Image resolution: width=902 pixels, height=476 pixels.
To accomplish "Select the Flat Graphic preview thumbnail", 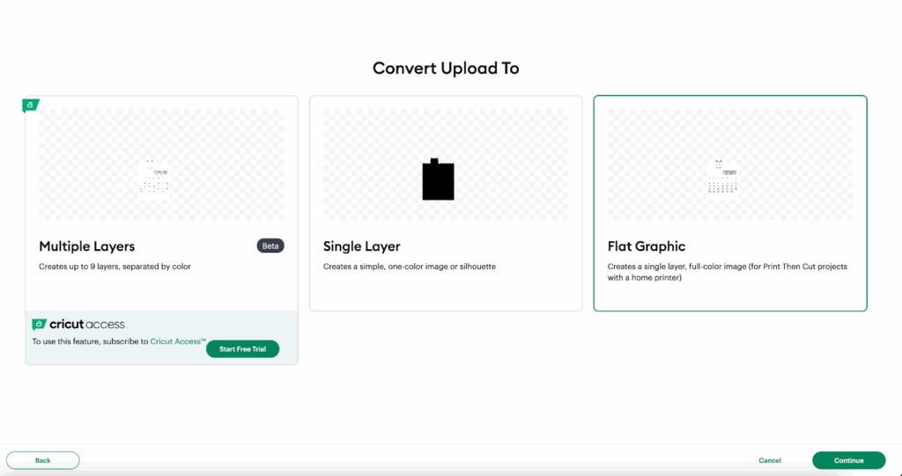I will pyautogui.click(x=729, y=166).
